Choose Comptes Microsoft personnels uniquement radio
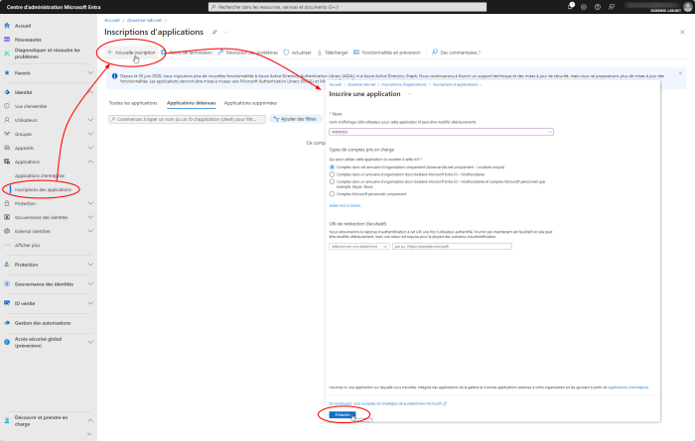695x441 pixels. (332, 193)
